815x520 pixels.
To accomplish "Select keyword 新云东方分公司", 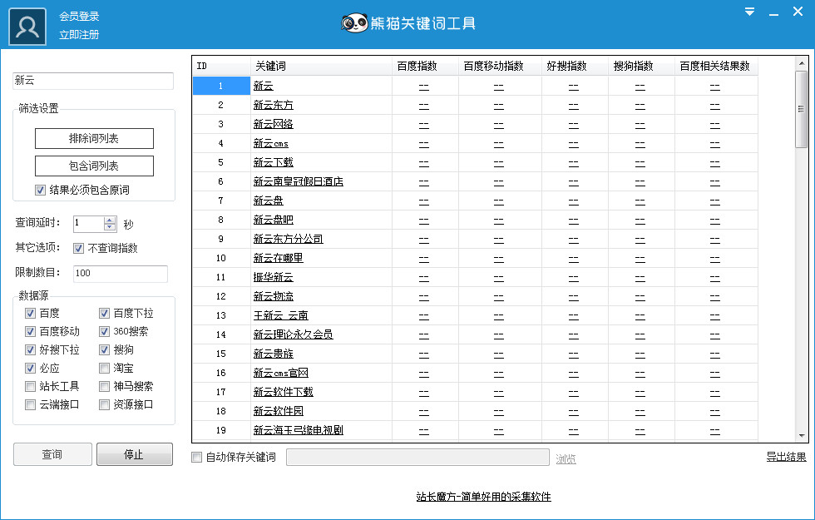I will 289,240.
